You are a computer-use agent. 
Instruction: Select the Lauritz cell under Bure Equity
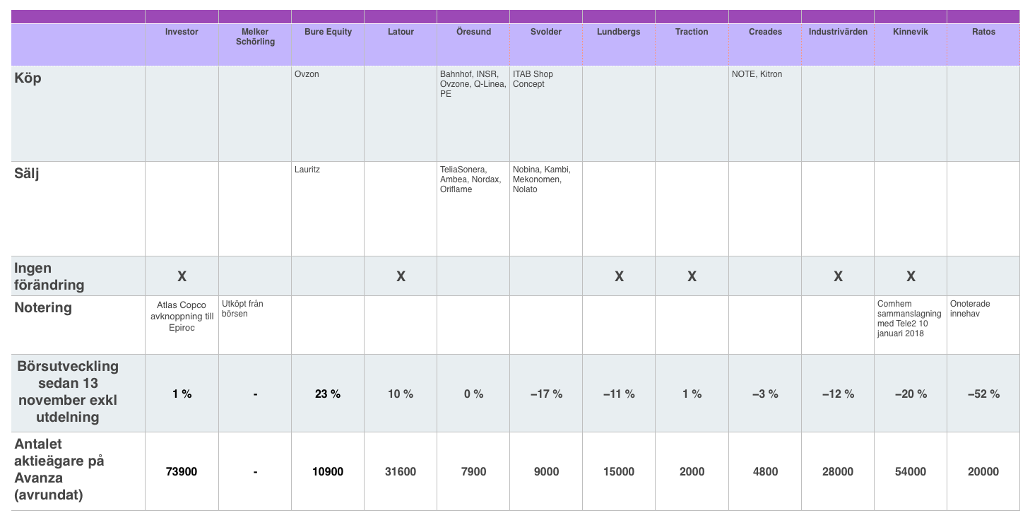click(x=307, y=170)
